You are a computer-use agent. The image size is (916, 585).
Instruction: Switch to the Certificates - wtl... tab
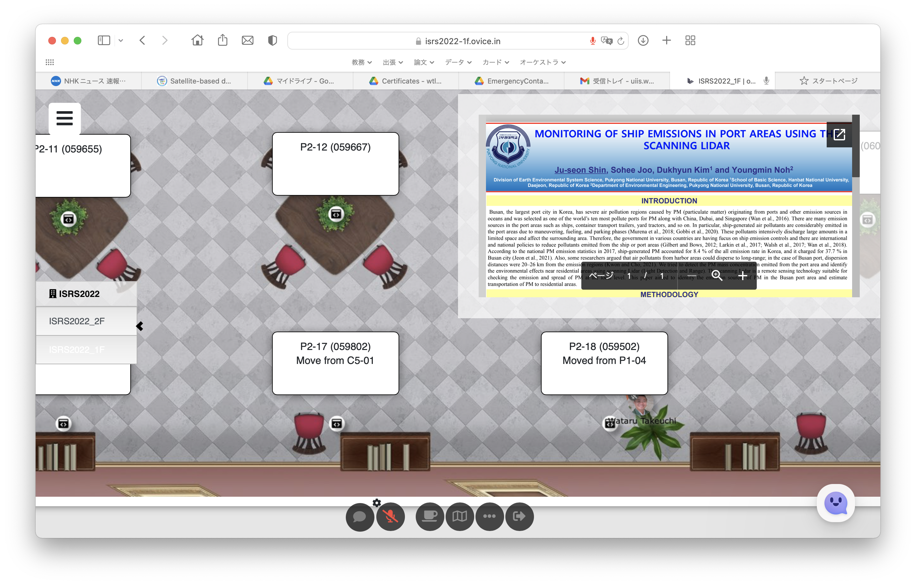[x=406, y=81]
